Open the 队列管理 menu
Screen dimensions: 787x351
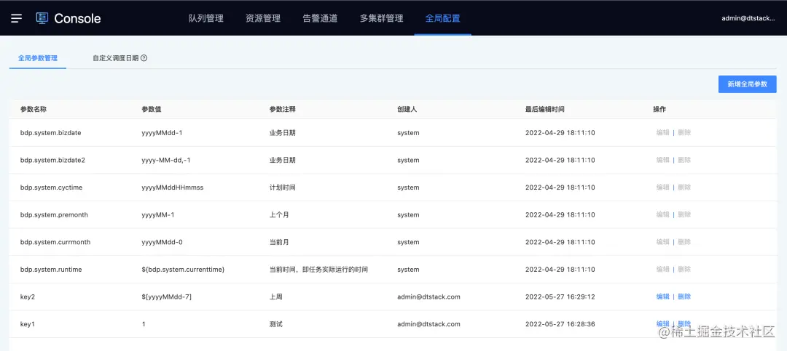[x=205, y=18]
